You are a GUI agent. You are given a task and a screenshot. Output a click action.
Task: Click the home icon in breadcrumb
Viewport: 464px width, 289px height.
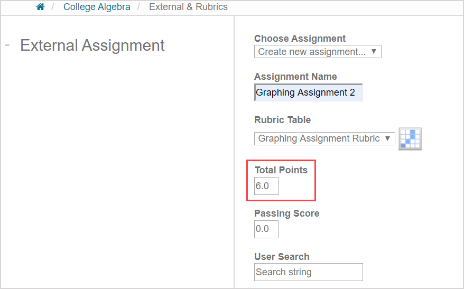(40, 7)
